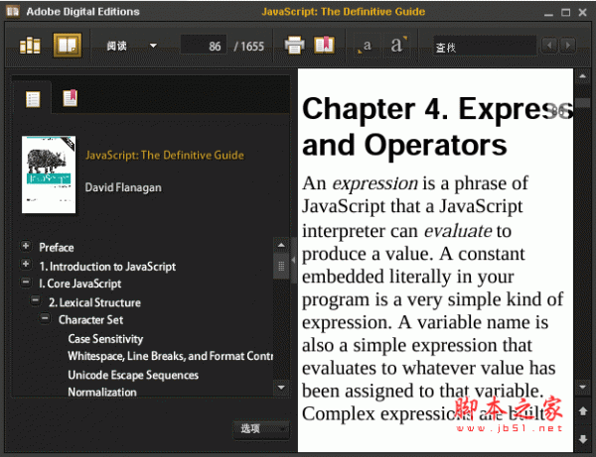Click page scroll up arrow at top right
The image size is (596, 457).
(583, 76)
